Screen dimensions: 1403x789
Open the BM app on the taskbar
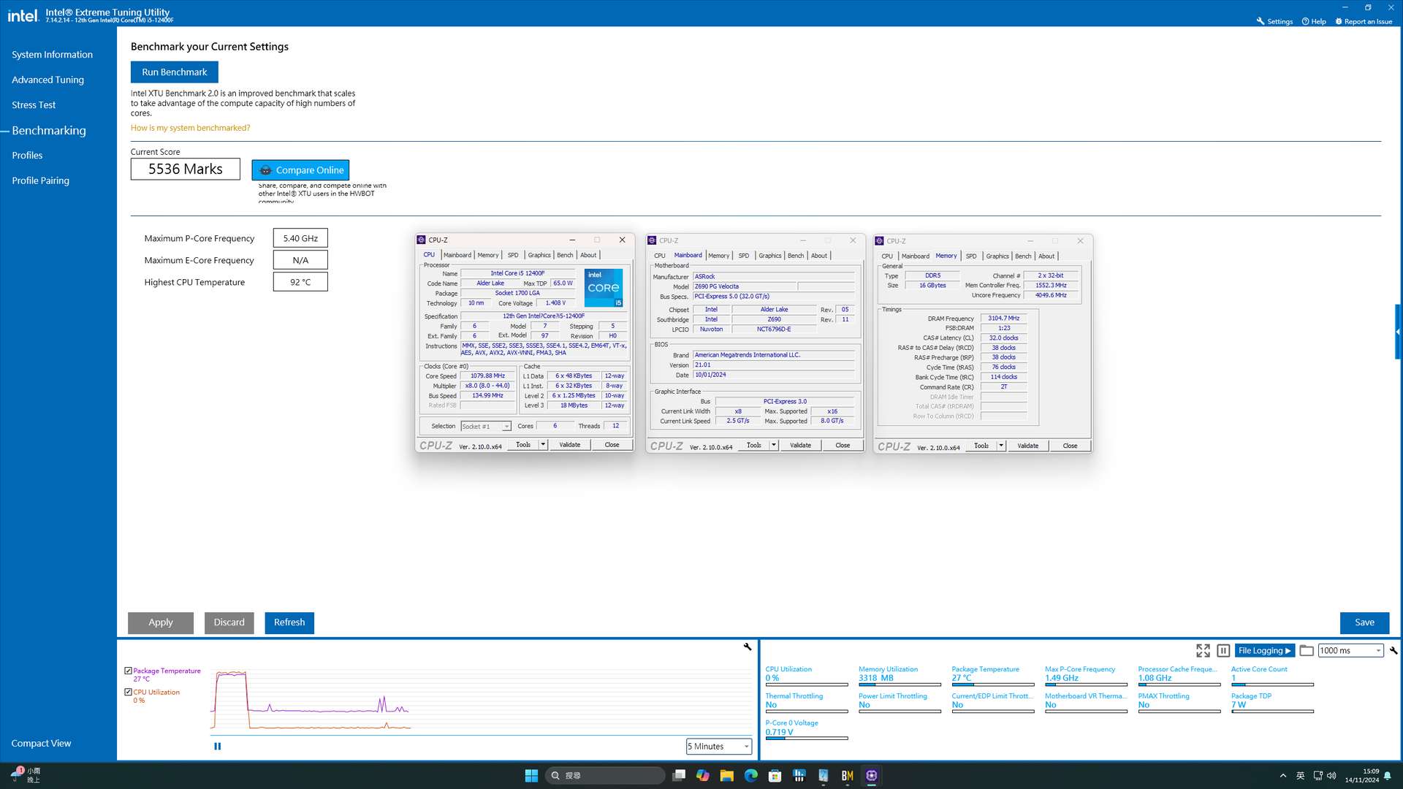point(848,776)
